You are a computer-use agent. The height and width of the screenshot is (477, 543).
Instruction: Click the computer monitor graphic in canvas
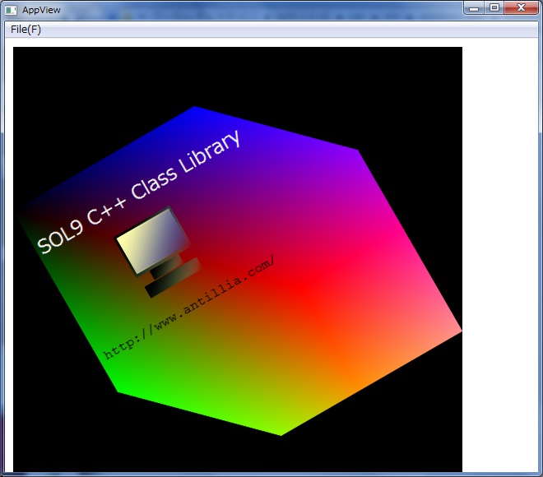pos(158,252)
